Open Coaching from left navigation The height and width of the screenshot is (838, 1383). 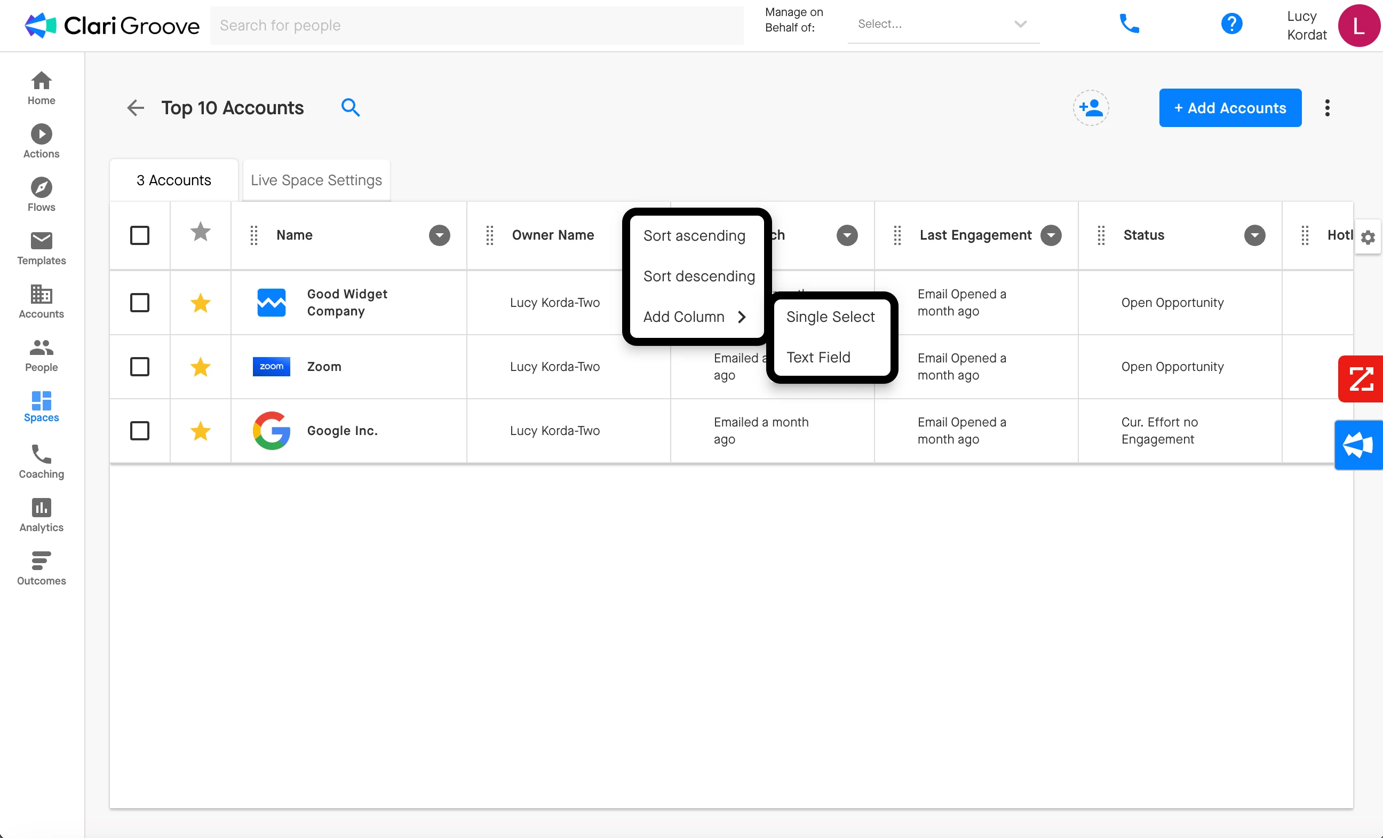click(41, 462)
